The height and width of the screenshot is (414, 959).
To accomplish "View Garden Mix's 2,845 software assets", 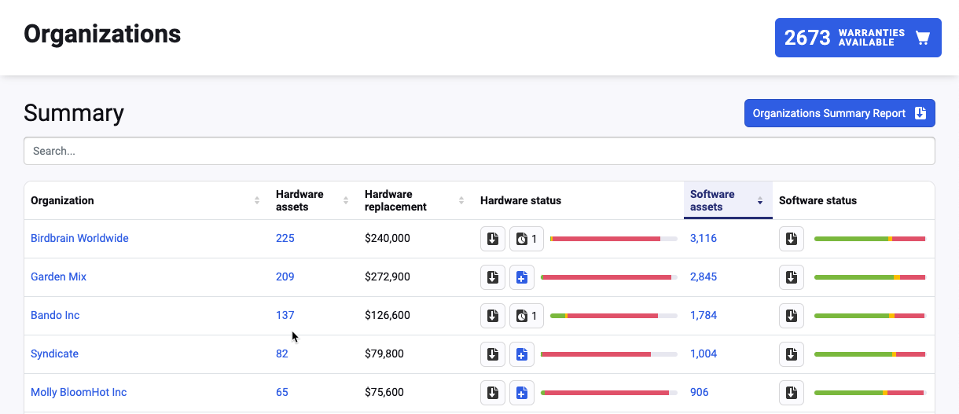I will pyautogui.click(x=703, y=277).
